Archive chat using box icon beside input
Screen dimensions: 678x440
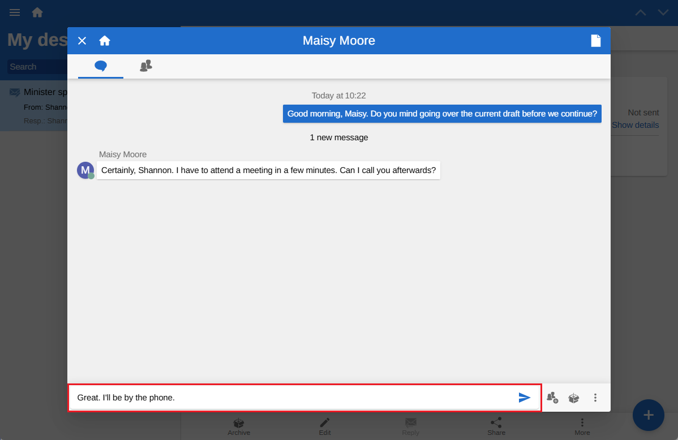click(x=574, y=398)
